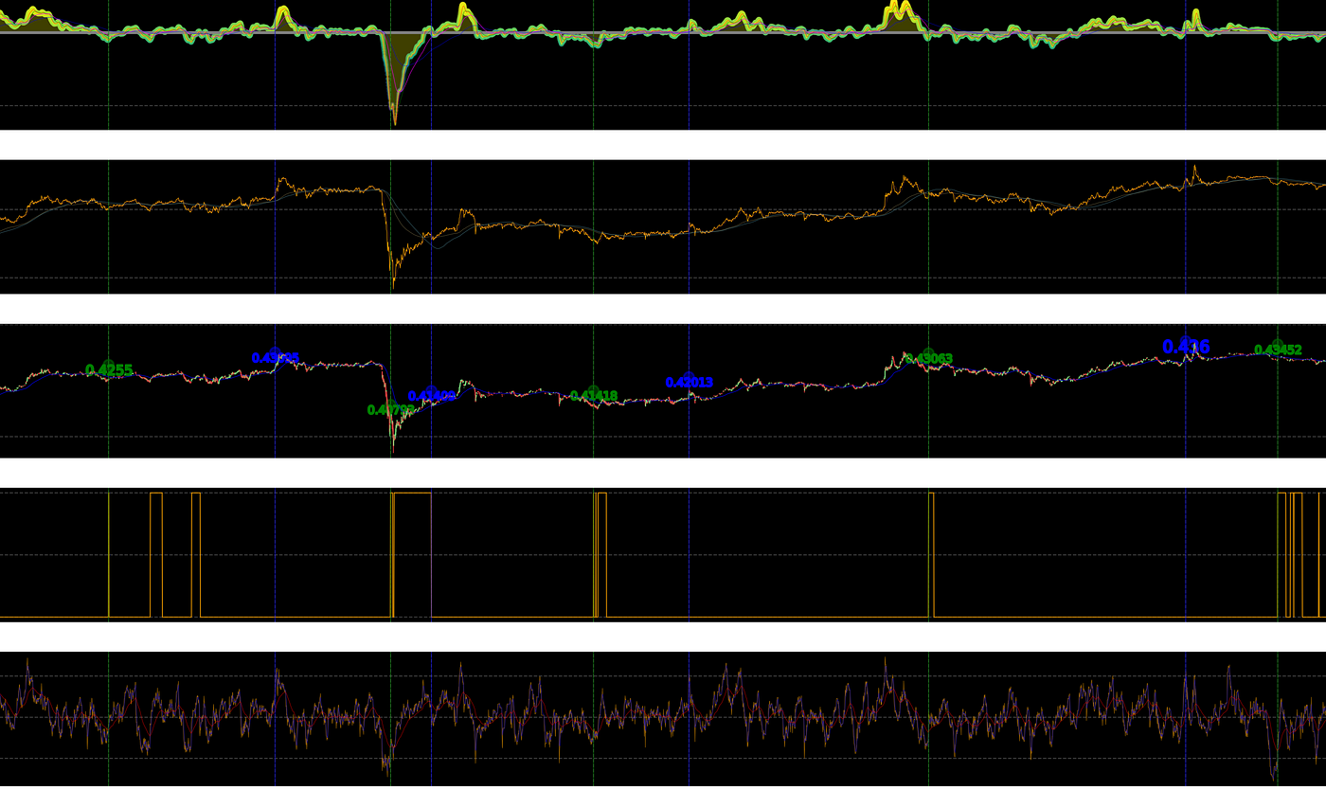The width and height of the screenshot is (1326, 790).
Task: Click the green 0.43452 price label
Action: (1278, 350)
